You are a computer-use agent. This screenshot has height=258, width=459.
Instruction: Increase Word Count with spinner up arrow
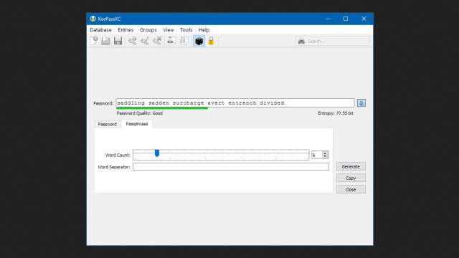[325, 153]
